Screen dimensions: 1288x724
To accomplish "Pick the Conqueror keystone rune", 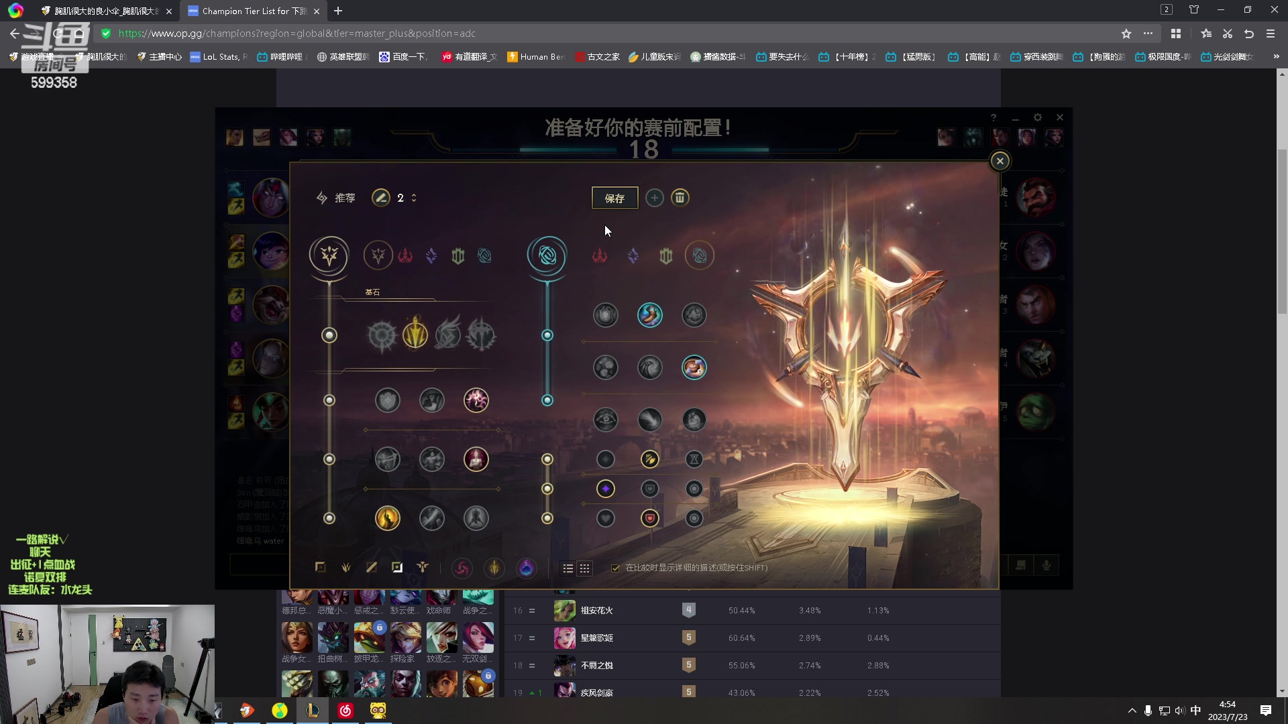I will pos(481,335).
